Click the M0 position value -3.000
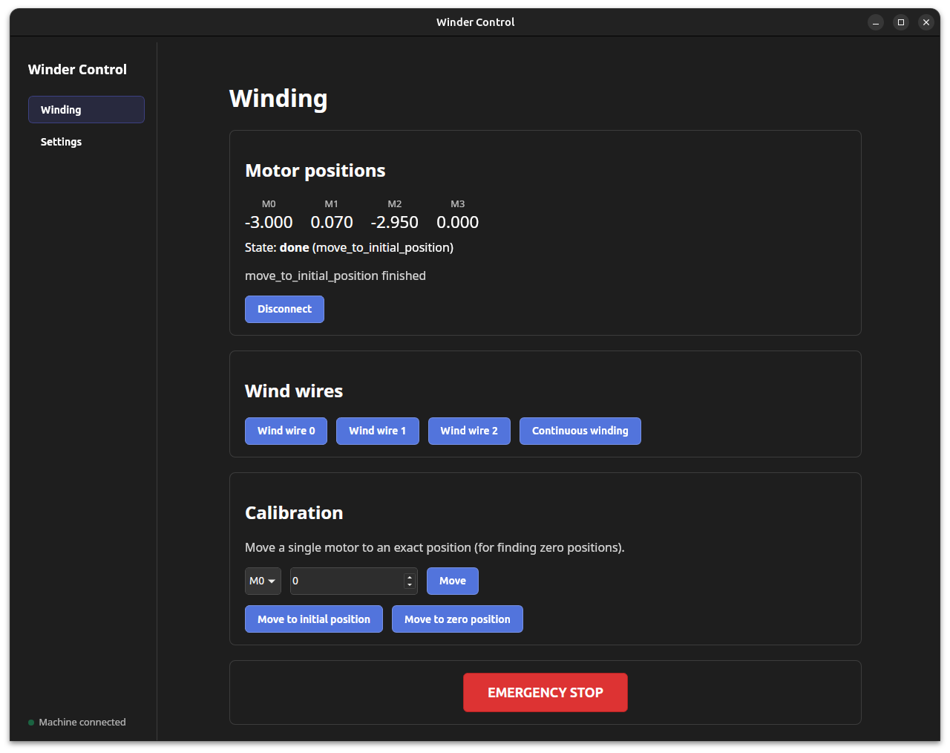The height and width of the screenshot is (753, 950). point(269,222)
